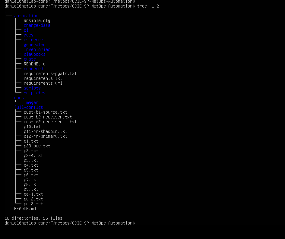Select the pyats directory entry
This screenshot has width=285, height=239.
[30, 59]
